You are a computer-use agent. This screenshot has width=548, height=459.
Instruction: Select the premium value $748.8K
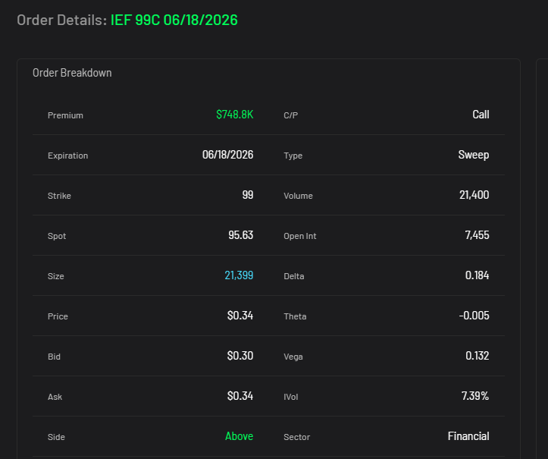pyautogui.click(x=234, y=115)
